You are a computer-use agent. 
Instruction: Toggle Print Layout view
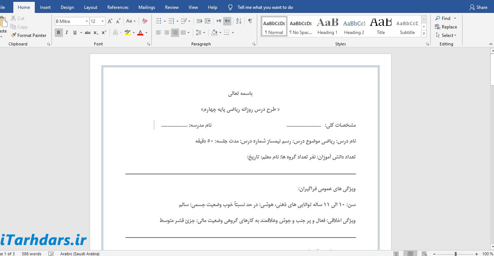click(410, 253)
